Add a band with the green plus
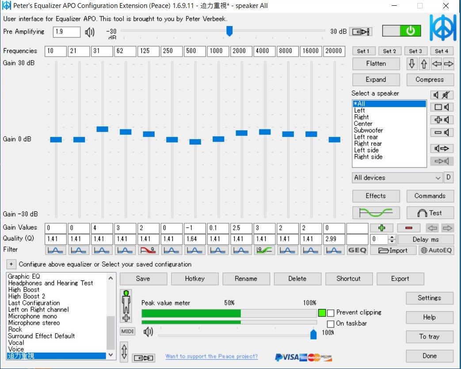The width and height of the screenshot is (461, 369). [x=381, y=228]
